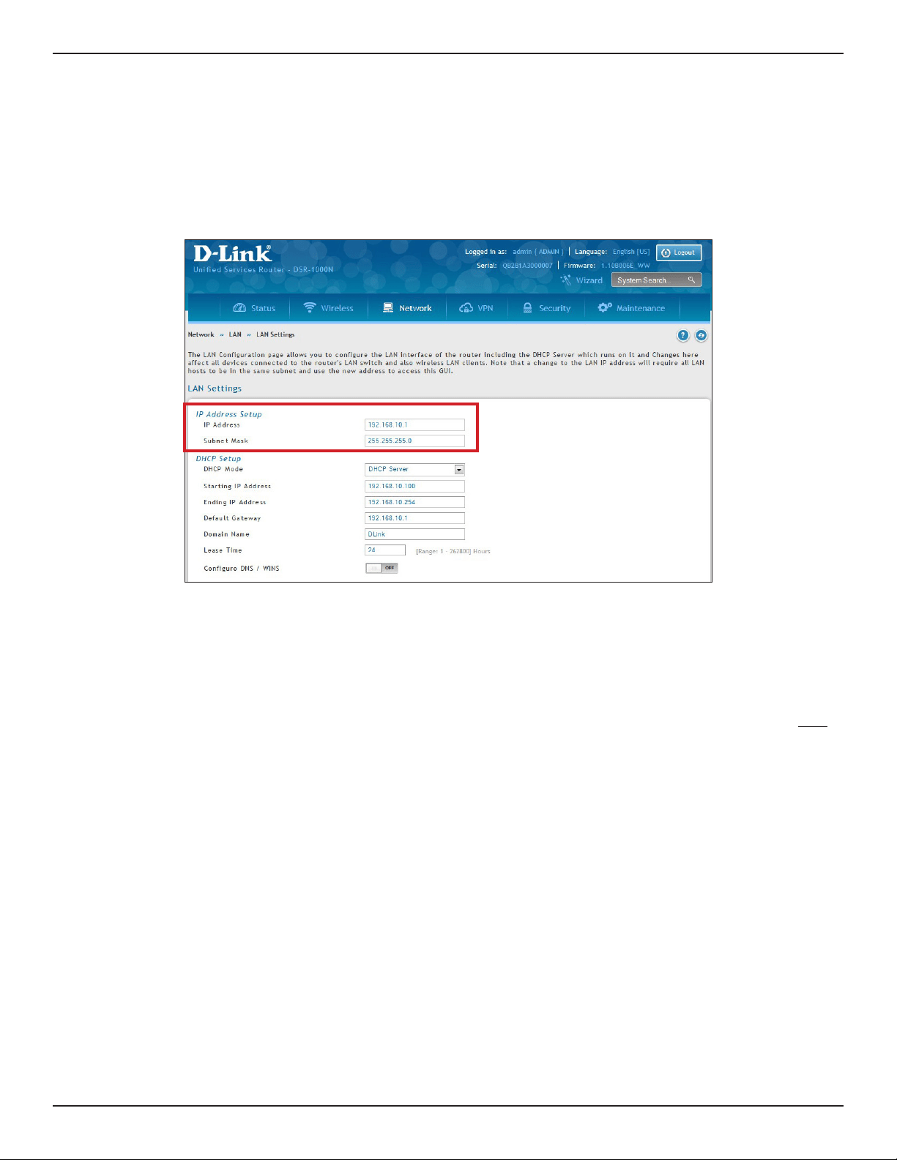This screenshot has height=1160, width=897.
Task: Click the D-Link logo
Action: tap(232, 253)
